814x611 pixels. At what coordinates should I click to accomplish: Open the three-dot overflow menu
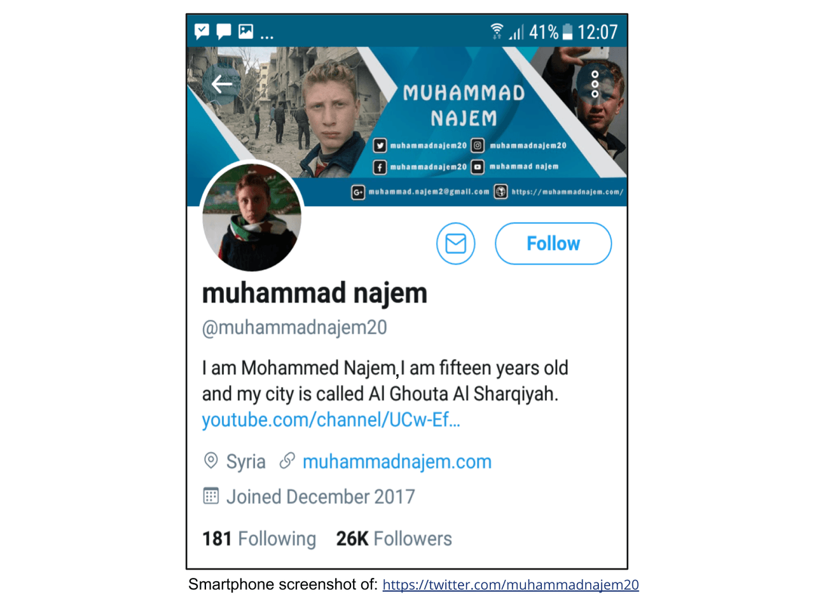[x=595, y=84]
